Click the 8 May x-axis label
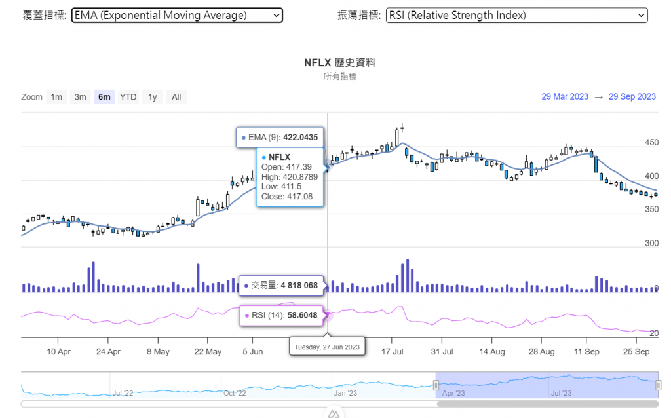671x418 pixels. tap(159, 352)
